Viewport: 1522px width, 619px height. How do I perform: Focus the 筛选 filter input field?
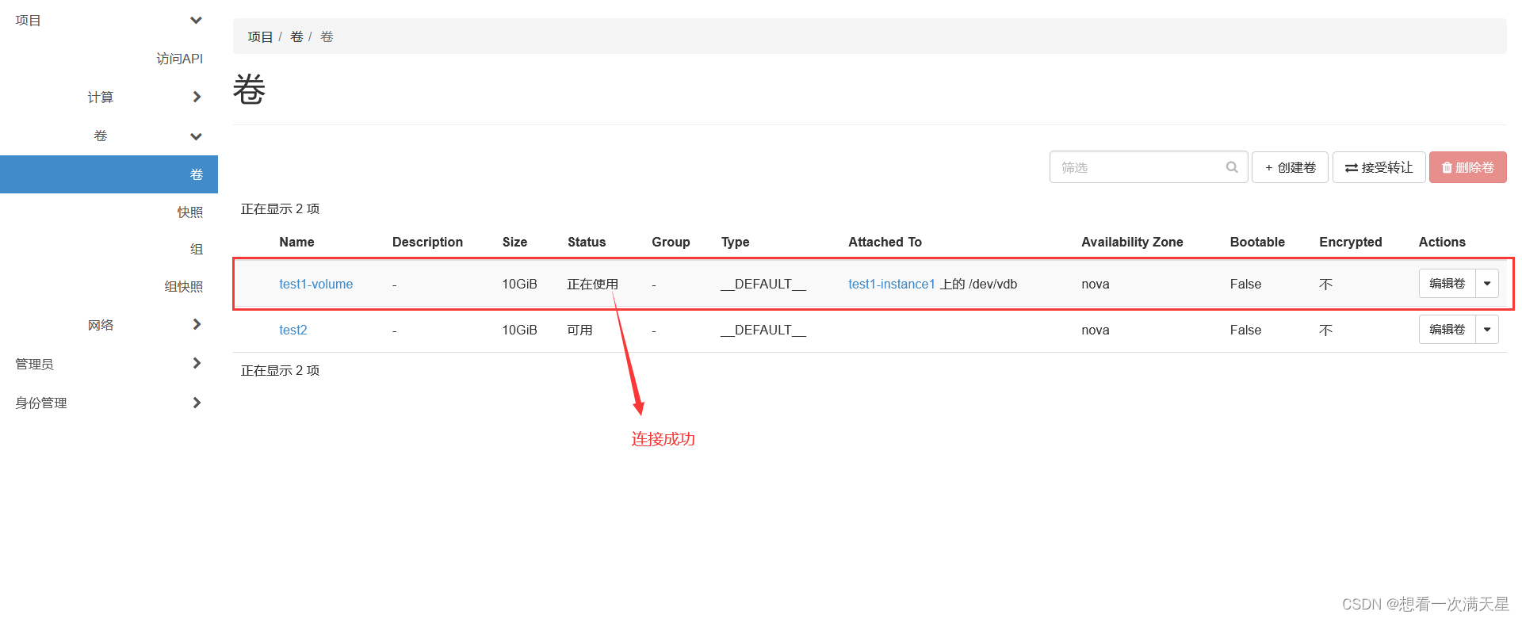click(x=1149, y=167)
